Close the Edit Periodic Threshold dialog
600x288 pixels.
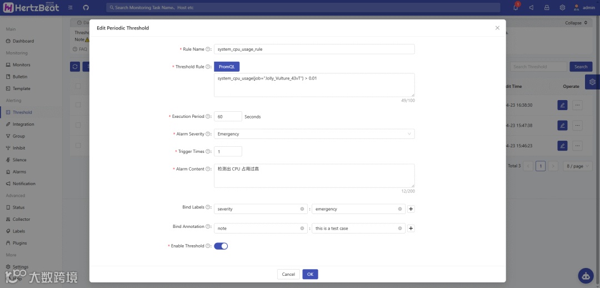click(x=497, y=28)
